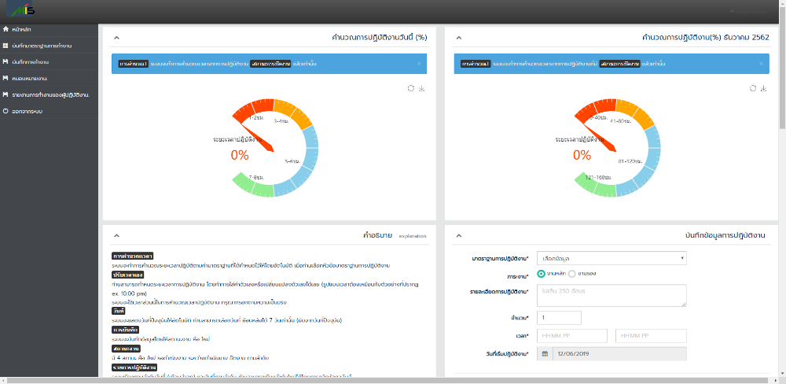786x384 pixels.
Task: Click the first HH:MM PP time field
Action: click(572, 336)
